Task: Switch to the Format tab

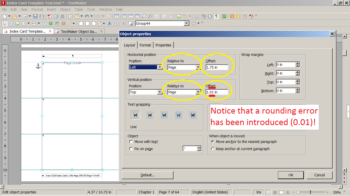Action: click(x=145, y=45)
